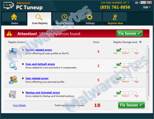Open the Error Details link
154x119 pixels.
tap(19, 105)
